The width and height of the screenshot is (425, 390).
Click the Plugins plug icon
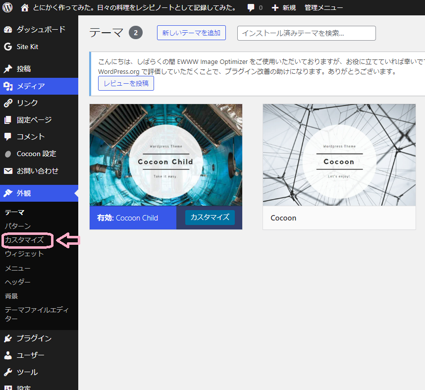tap(8, 338)
